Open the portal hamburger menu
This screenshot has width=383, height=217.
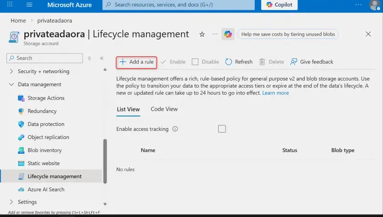point(29,5)
